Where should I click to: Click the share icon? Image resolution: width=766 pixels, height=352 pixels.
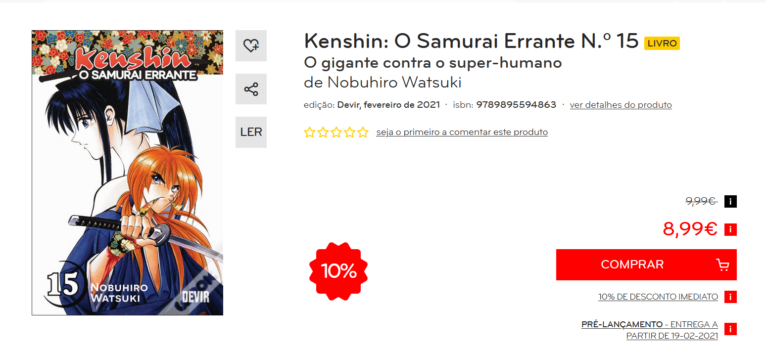[251, 89]
